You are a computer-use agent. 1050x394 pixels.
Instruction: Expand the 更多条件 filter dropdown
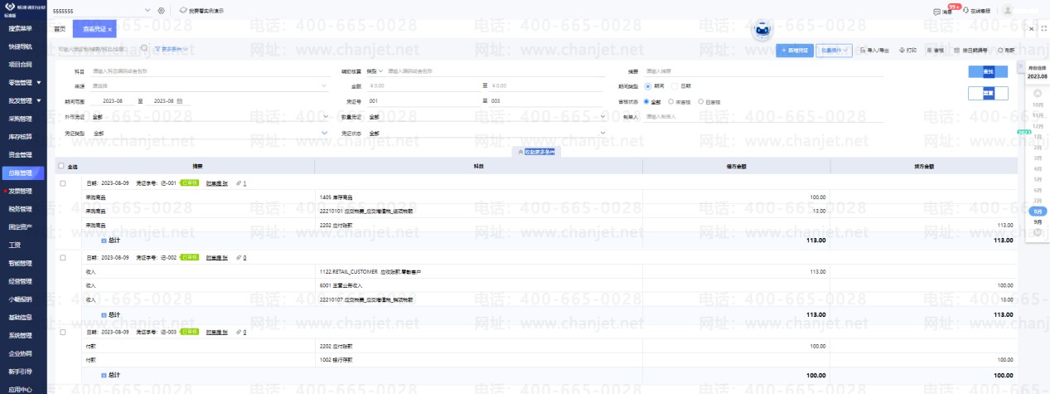pos(172,49)
